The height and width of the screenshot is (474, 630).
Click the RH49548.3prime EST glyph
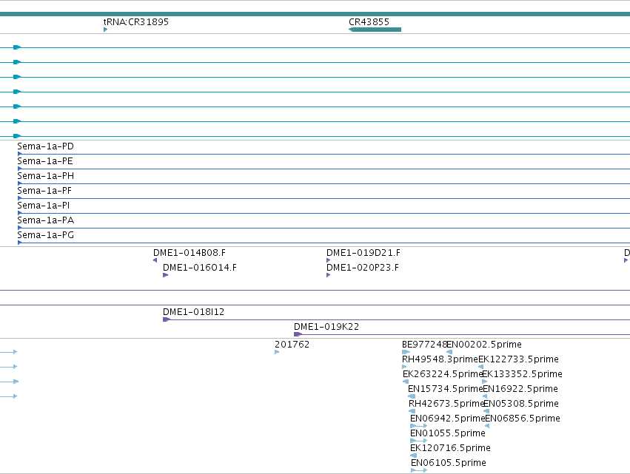click(x=404, y=367)
